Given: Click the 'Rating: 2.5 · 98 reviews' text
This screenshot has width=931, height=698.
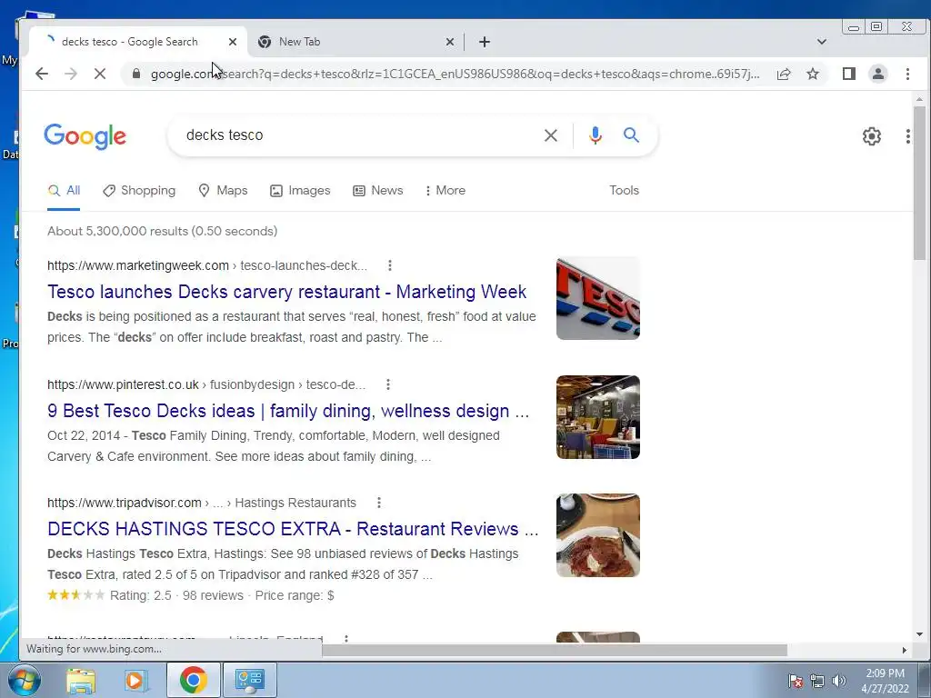Looking at the screenshot, I should [x=177, y=595].
